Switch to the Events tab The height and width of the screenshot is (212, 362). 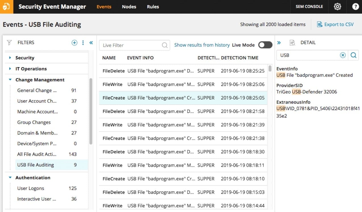pos(104,7)
